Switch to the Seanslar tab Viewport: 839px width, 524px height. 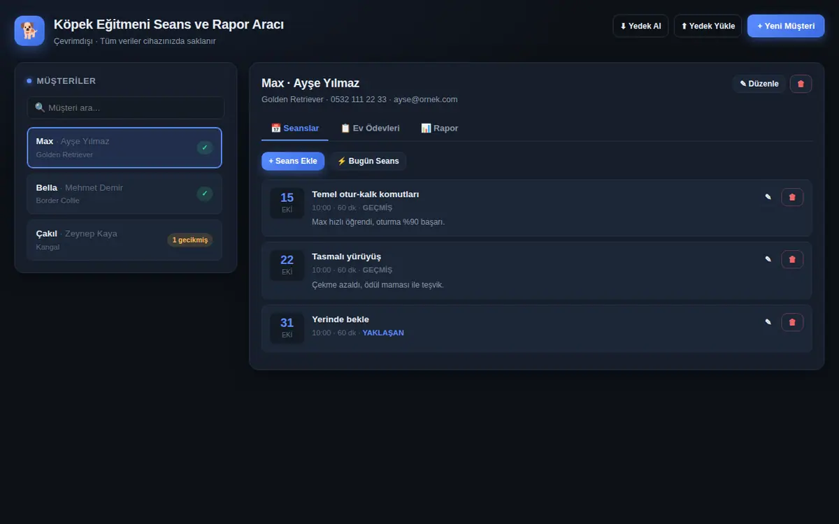295,129
